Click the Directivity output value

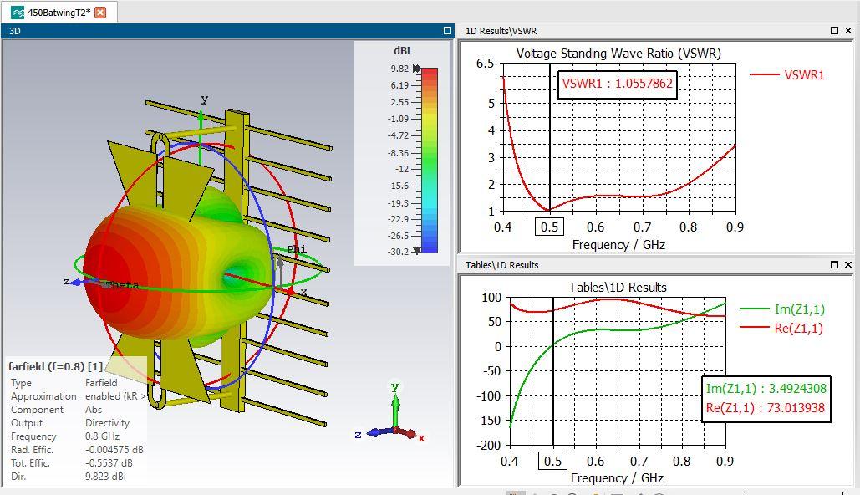tap(108, 423)
